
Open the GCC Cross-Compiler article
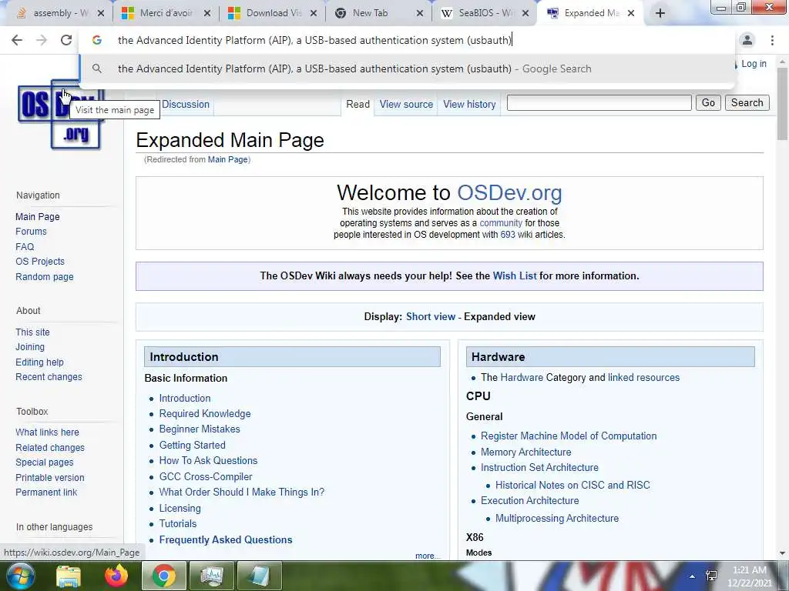point(206,476)
